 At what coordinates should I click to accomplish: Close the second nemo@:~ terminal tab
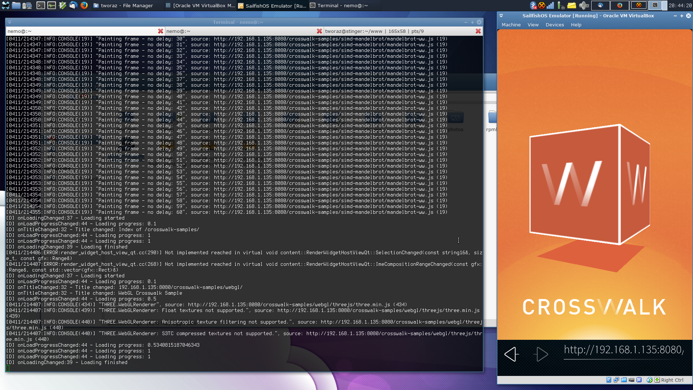coord(319,31)
